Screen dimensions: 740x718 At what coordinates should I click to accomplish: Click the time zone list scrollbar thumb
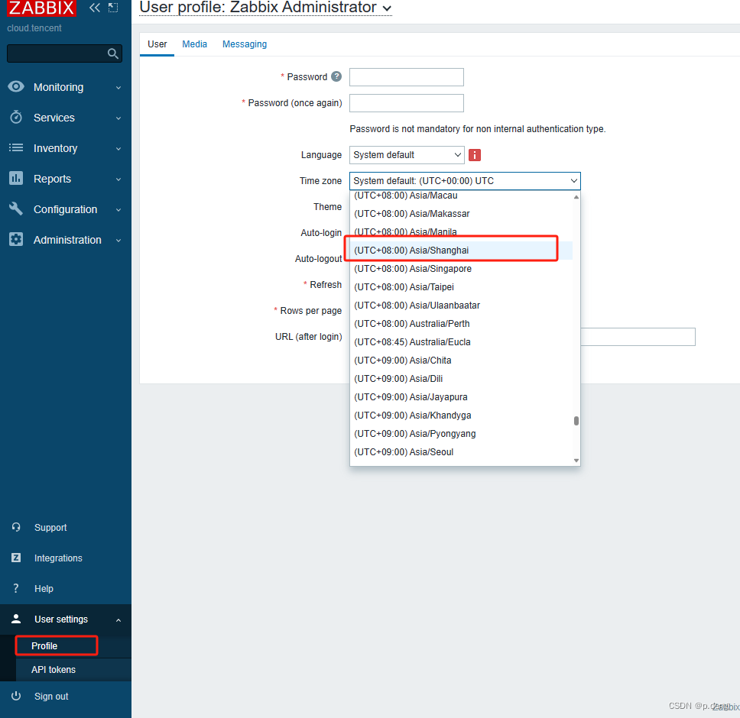coord(576,421)
